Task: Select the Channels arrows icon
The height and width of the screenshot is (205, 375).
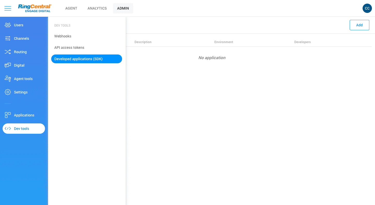Action: [x=8, y=38]
